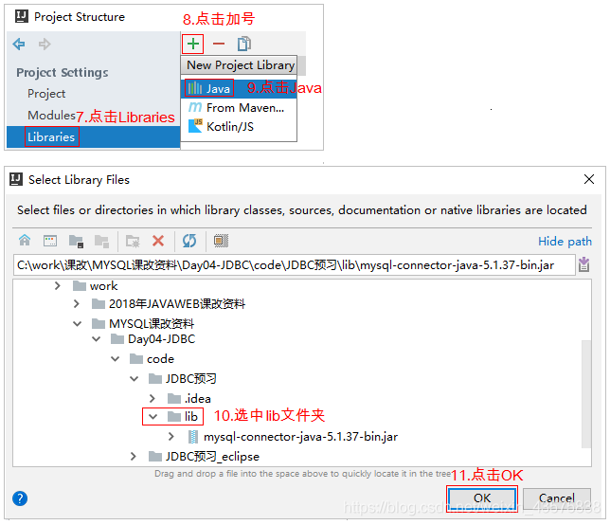The width and height of the screenshot is (610, 525).
Task: Open the recent paths history icon
Action: [583, 264]
